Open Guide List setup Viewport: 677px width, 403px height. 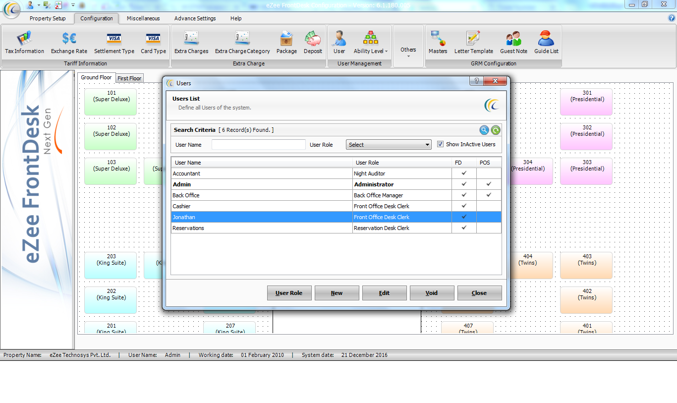pos(546,43)
